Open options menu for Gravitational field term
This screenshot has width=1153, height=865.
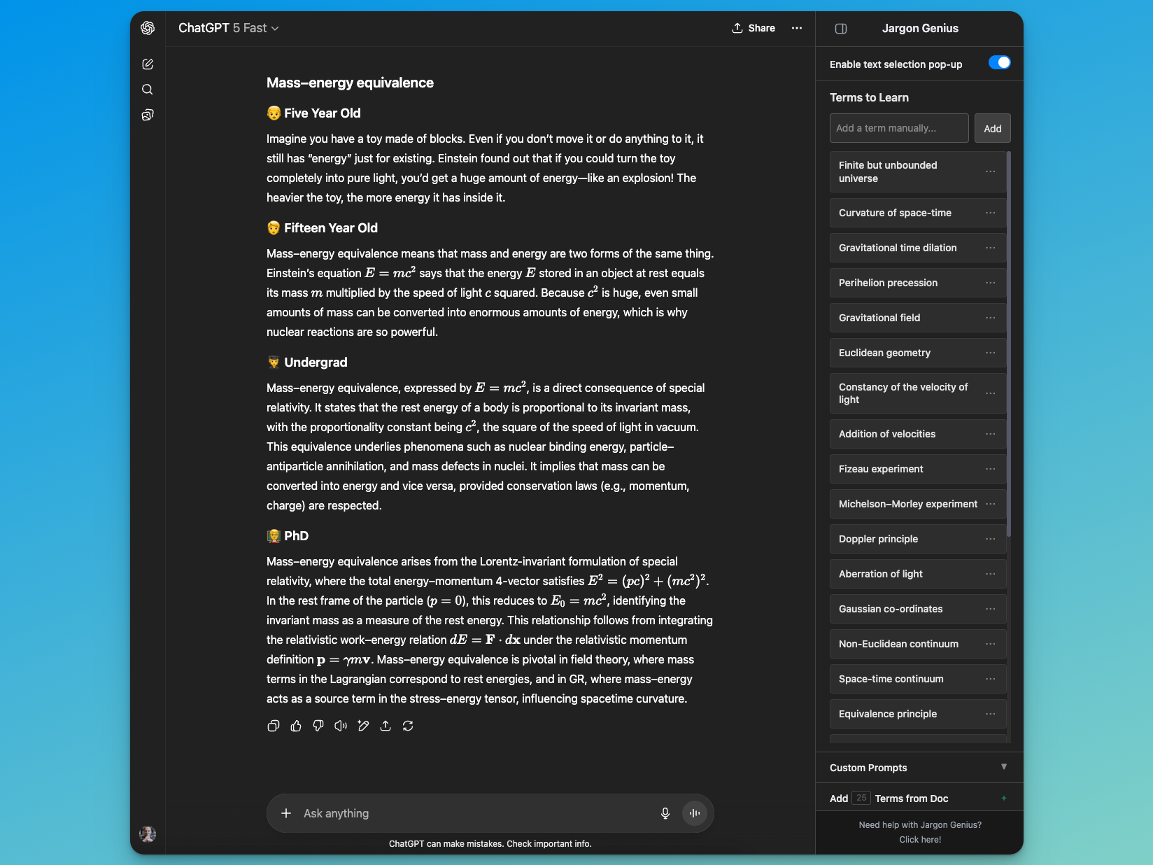tap(990, 318)
